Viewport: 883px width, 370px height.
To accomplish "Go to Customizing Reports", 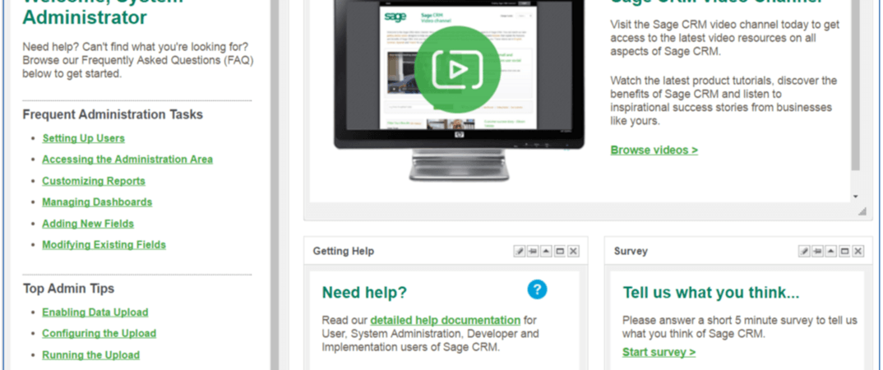I will [x=94, y=181].
